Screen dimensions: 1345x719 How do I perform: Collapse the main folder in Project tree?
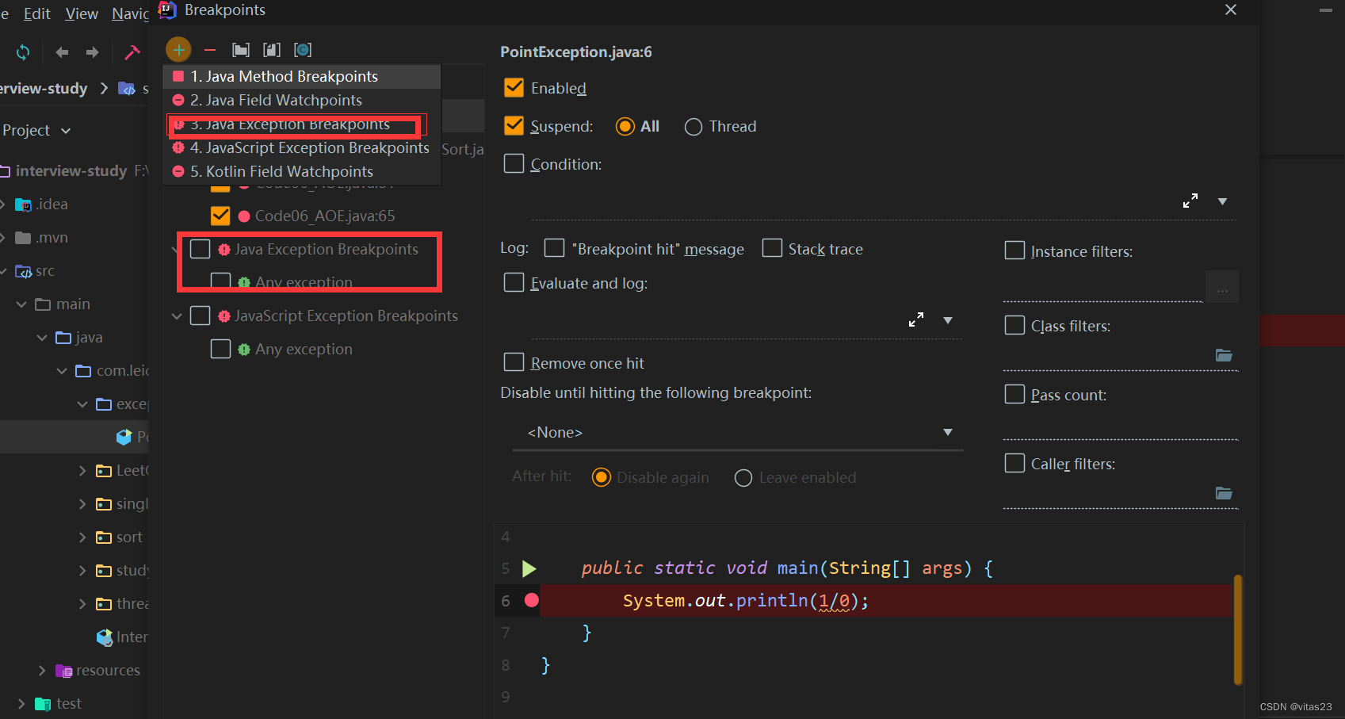[21, 304]
